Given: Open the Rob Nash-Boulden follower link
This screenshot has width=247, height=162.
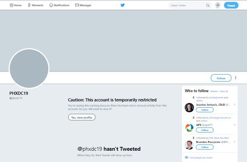Looking at the screenshot, I should 219,138.
